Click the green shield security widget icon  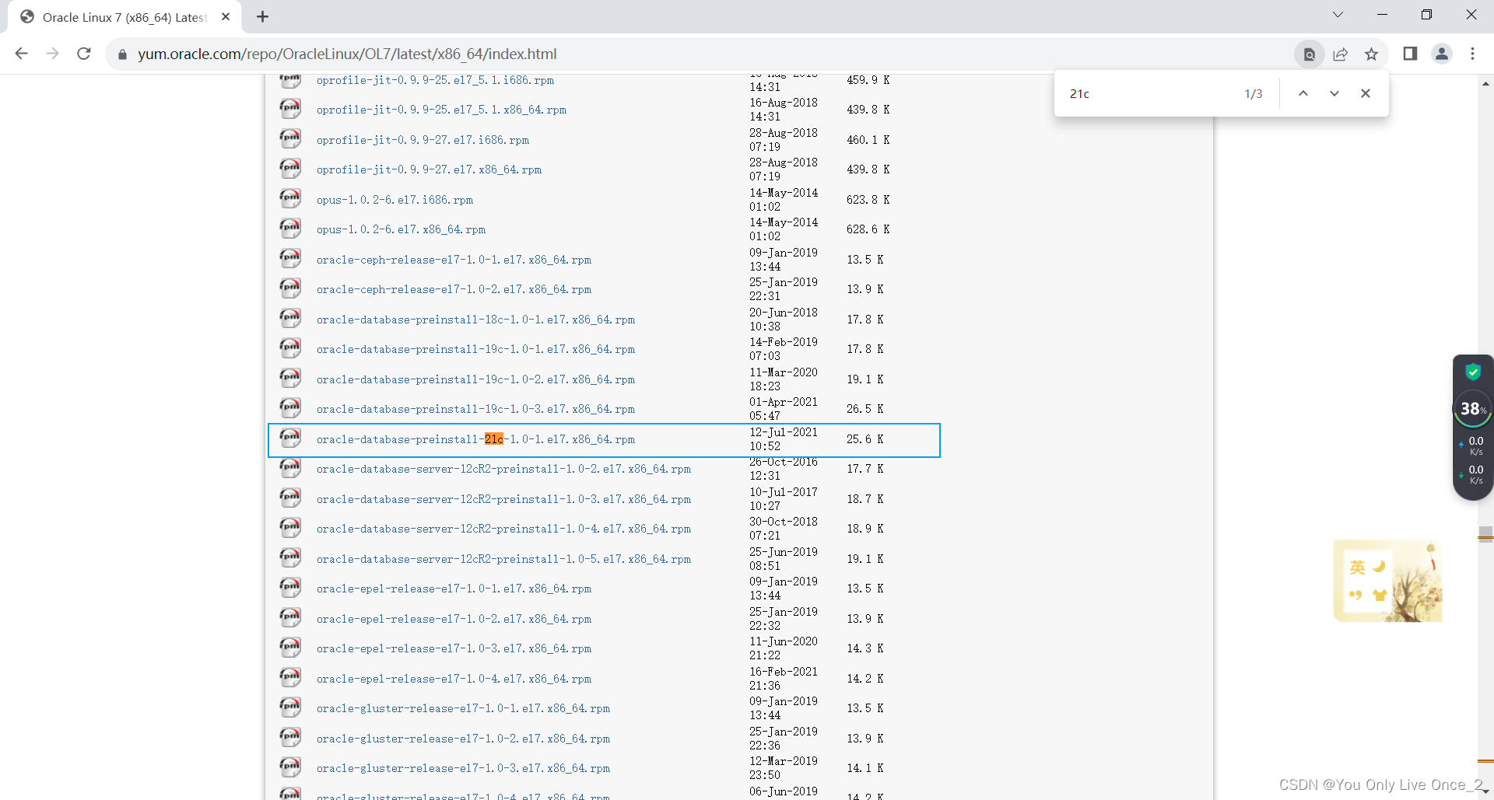click(x=1473, y=372)
